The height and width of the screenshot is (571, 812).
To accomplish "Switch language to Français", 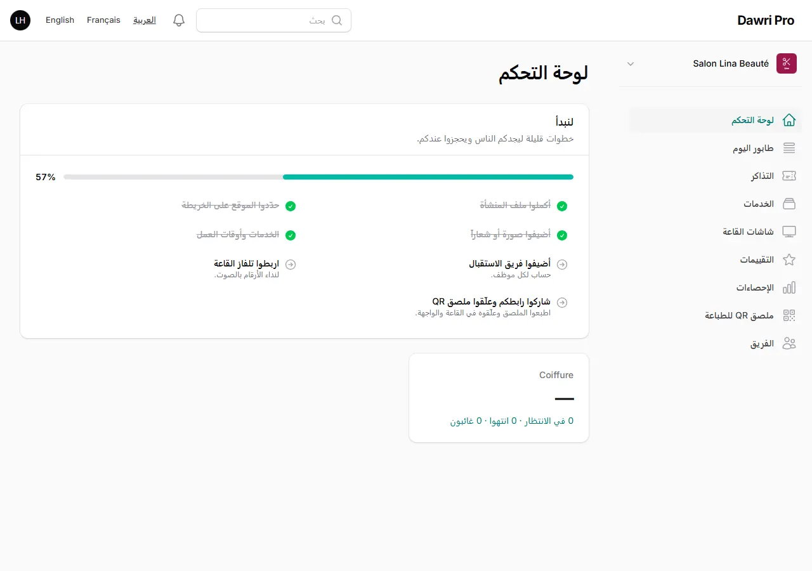I will [x=103, y=20].
